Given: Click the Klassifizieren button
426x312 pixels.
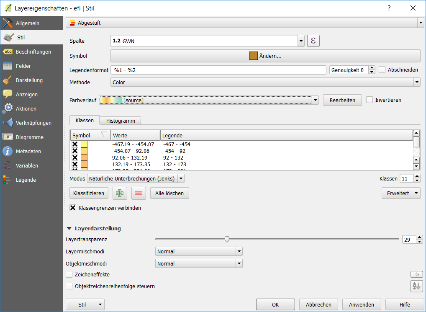Looking at the screenshot, I should (x=89, y=193).
